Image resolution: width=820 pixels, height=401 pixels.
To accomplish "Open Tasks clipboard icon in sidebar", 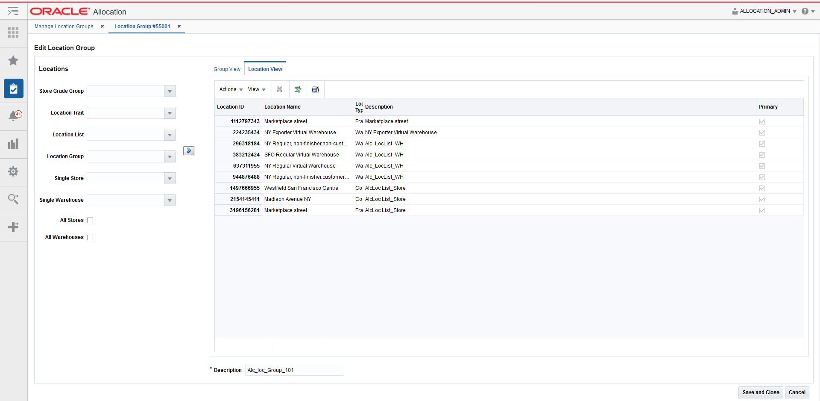I will tap(14, 88).
